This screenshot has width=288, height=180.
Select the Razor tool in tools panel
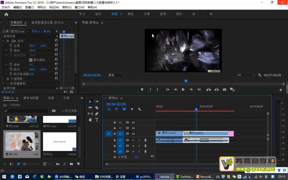tap(97, 108)
